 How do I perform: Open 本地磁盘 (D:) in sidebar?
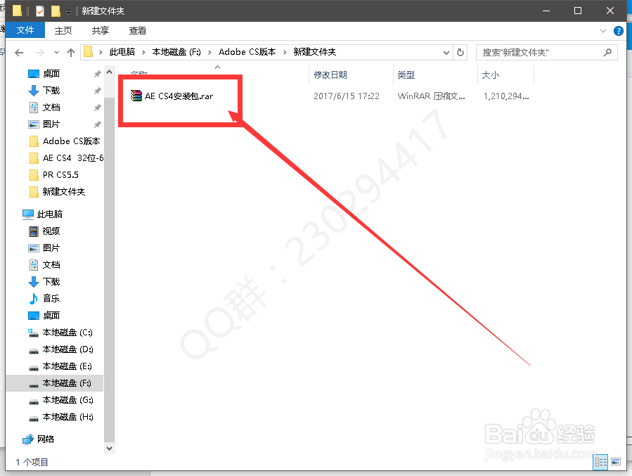pyautogui.click(x=67, y=349)
